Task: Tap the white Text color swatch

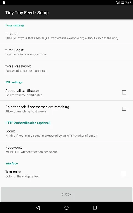Action: coord(124,174)
